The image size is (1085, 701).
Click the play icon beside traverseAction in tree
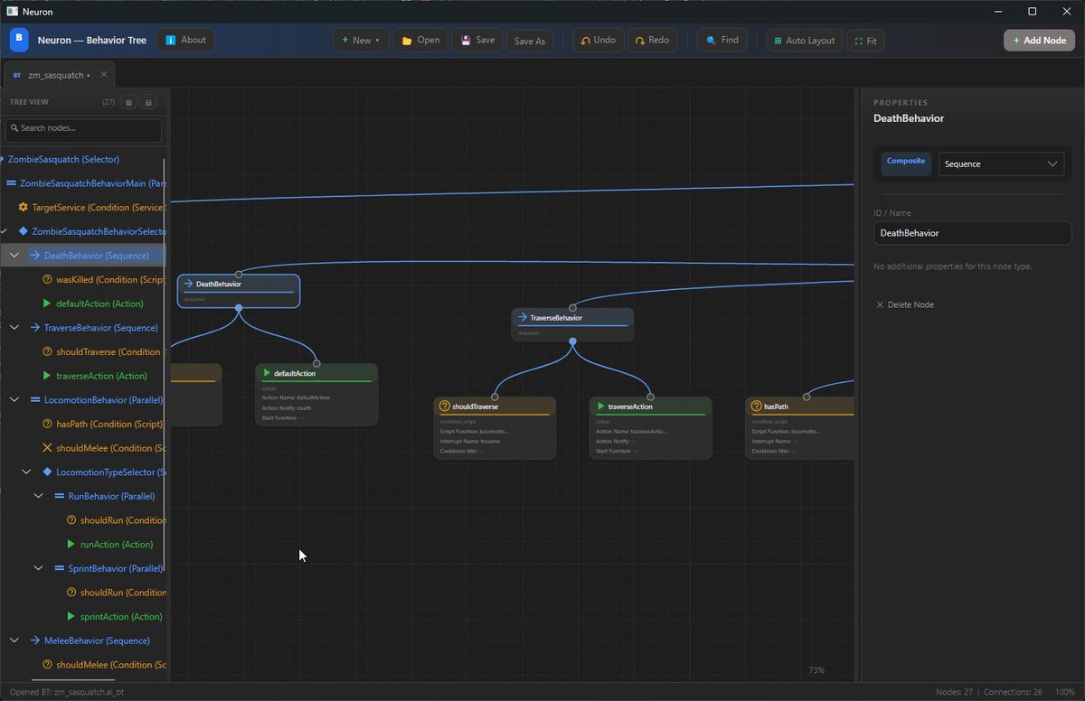coord(47,376)
